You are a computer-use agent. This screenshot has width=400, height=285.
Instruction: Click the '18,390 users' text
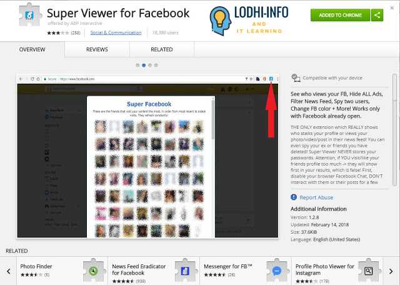click(165, 32)
